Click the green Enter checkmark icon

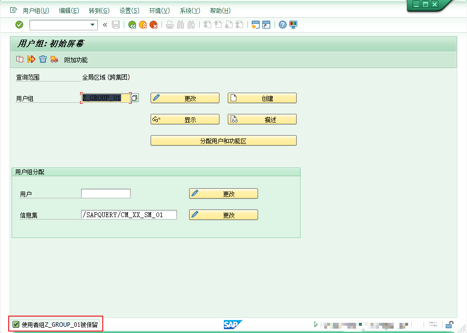coord(19,25)
